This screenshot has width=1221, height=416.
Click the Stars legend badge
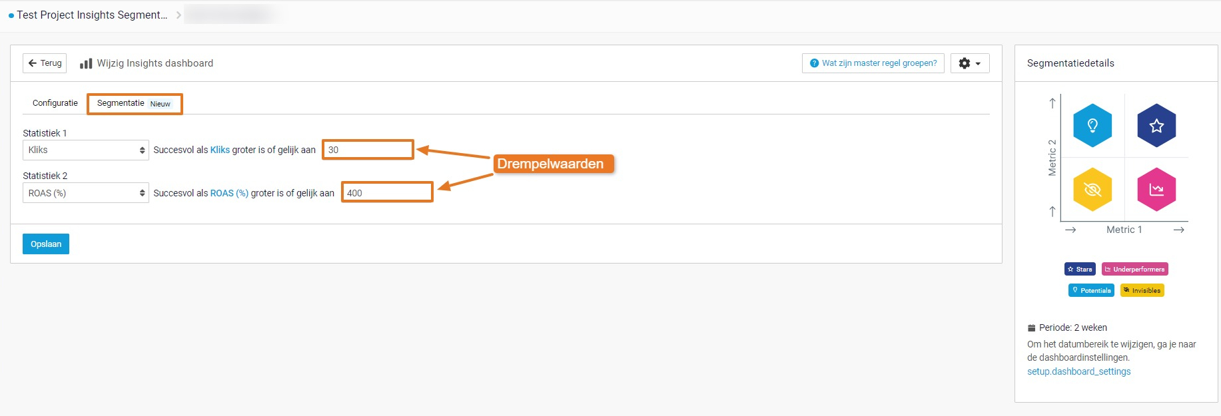point(1080,269)
